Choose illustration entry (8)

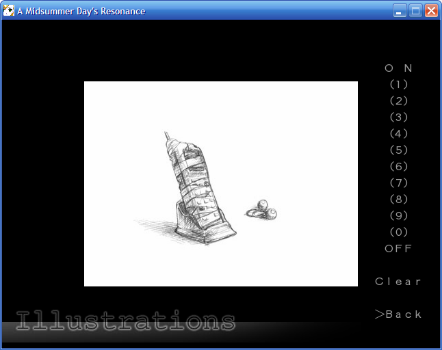399,200
